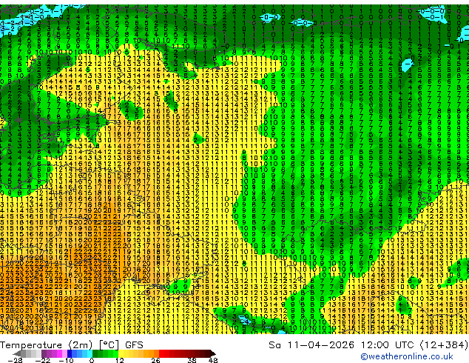Pick the cyan segment of the temperature legend

90,353
